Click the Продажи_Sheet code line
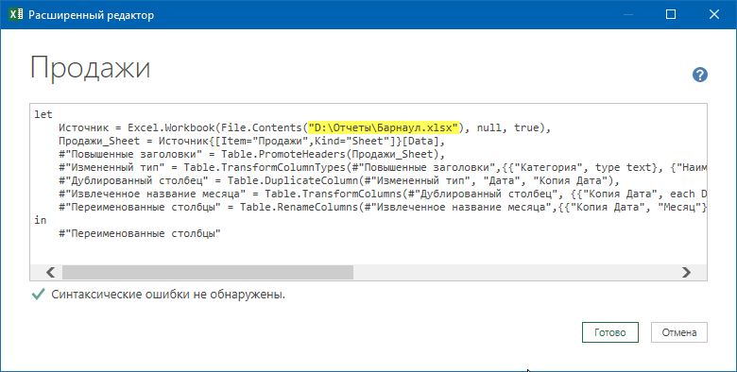This screenshot has width=737, height=372. (x=251, y=141)
